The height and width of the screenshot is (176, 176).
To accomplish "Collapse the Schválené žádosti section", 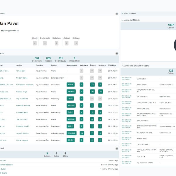I will click(122, 20).
